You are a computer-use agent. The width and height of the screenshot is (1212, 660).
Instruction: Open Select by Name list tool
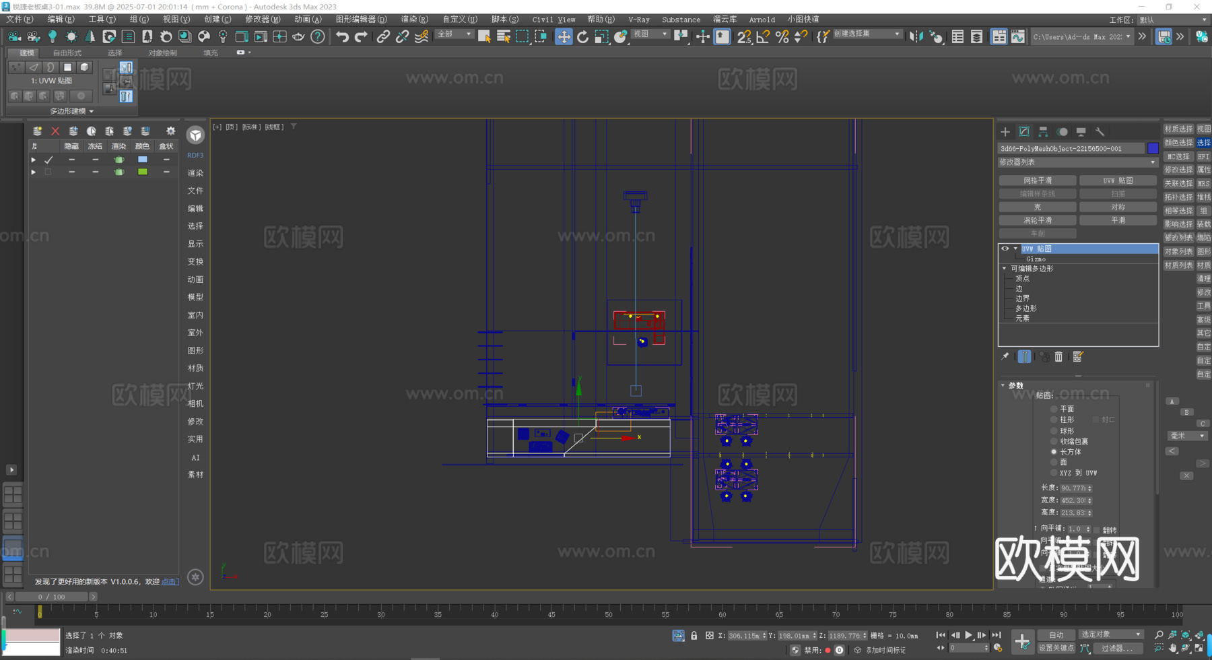[x=503, y=36]
